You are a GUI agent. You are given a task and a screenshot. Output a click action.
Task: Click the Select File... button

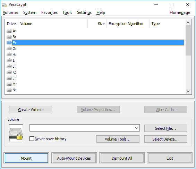166,128
